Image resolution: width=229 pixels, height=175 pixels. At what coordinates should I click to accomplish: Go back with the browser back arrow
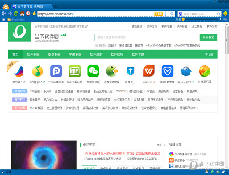click(4, 14)
